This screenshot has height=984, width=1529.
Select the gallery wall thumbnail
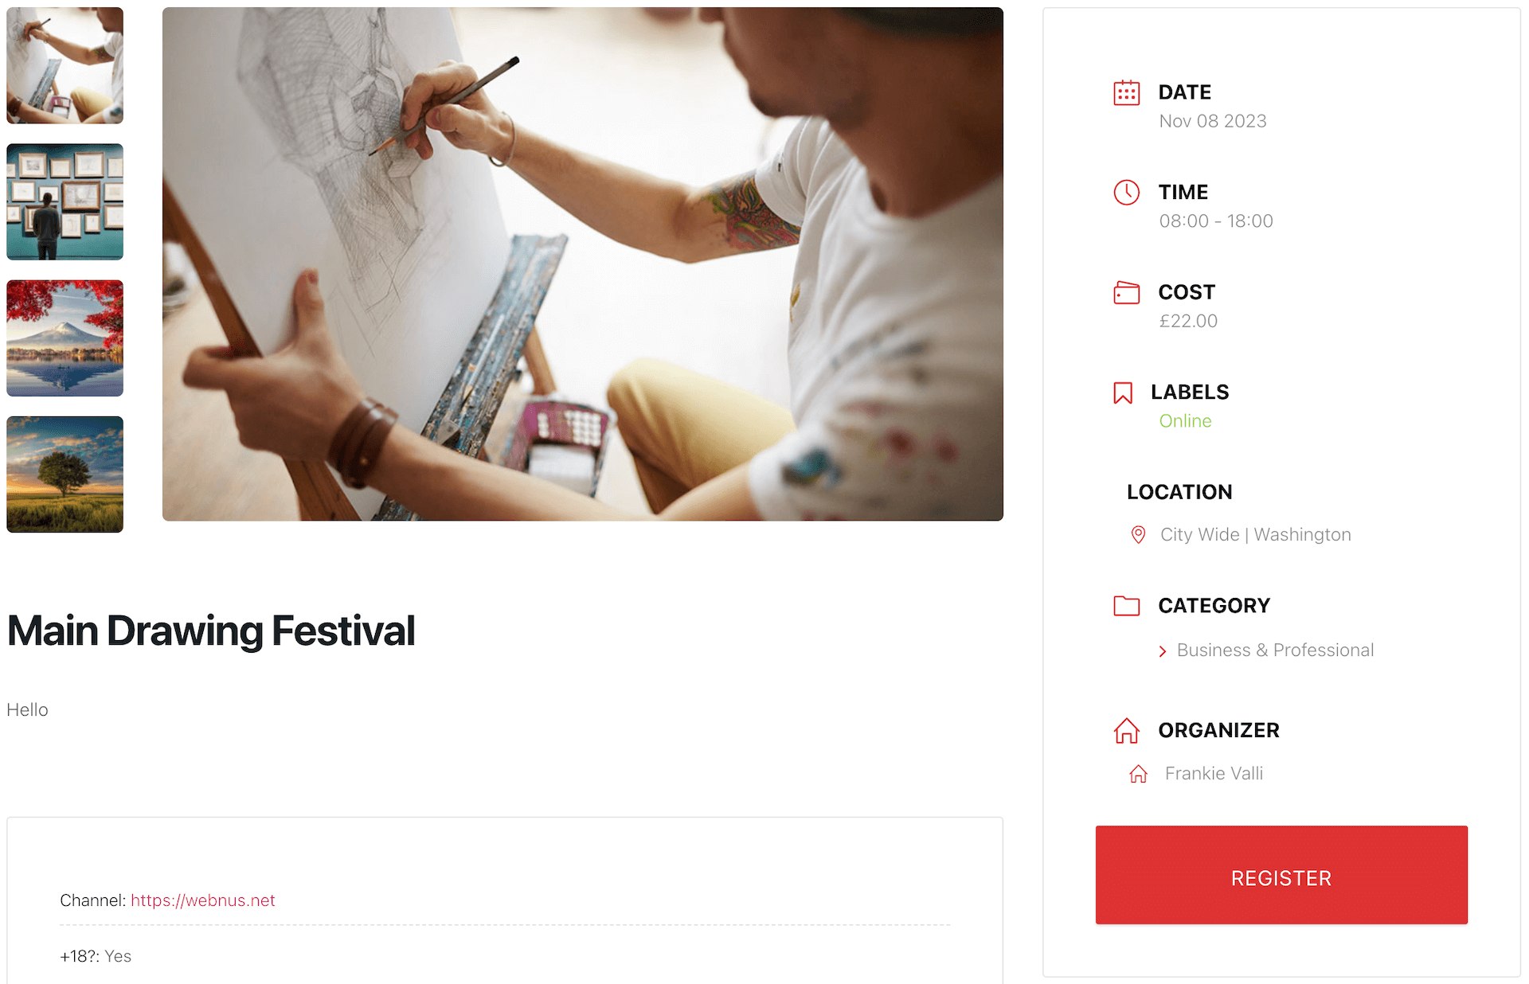coord(65,202)
